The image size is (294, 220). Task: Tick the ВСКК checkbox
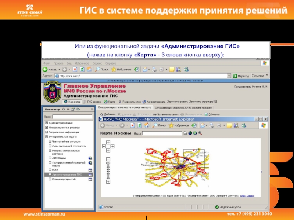(50, 170)
